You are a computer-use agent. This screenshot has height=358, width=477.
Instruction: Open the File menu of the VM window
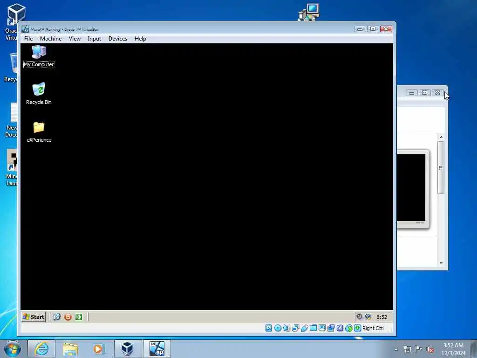pos(28,39)
